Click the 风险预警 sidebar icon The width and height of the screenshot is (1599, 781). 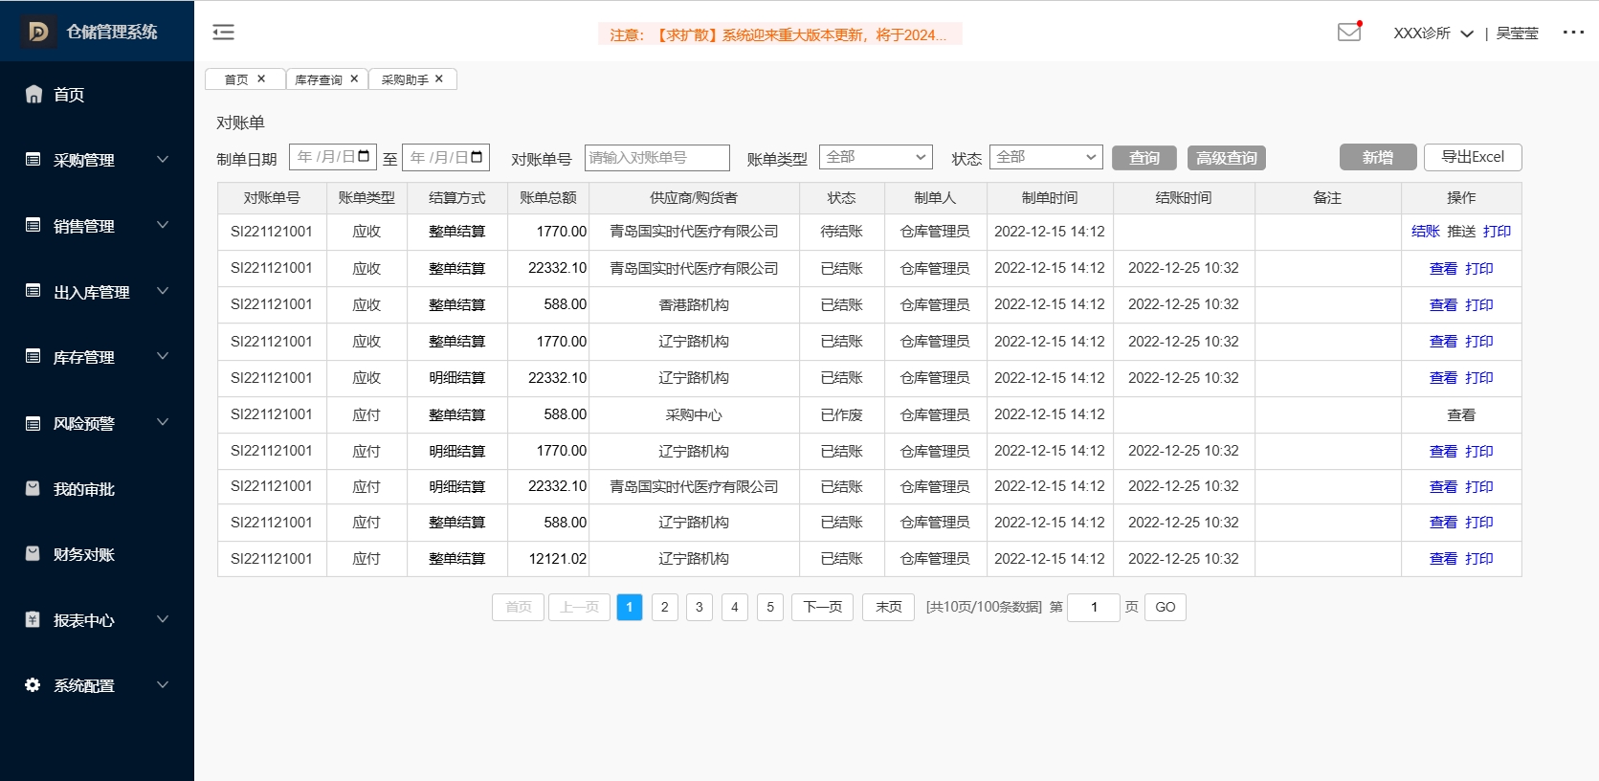tap(33, 422)
